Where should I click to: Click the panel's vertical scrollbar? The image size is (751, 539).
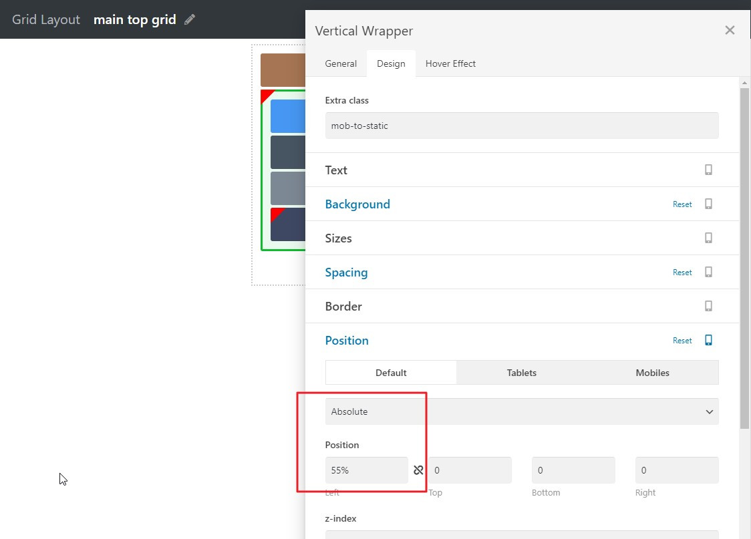click(x=744, y=258)
